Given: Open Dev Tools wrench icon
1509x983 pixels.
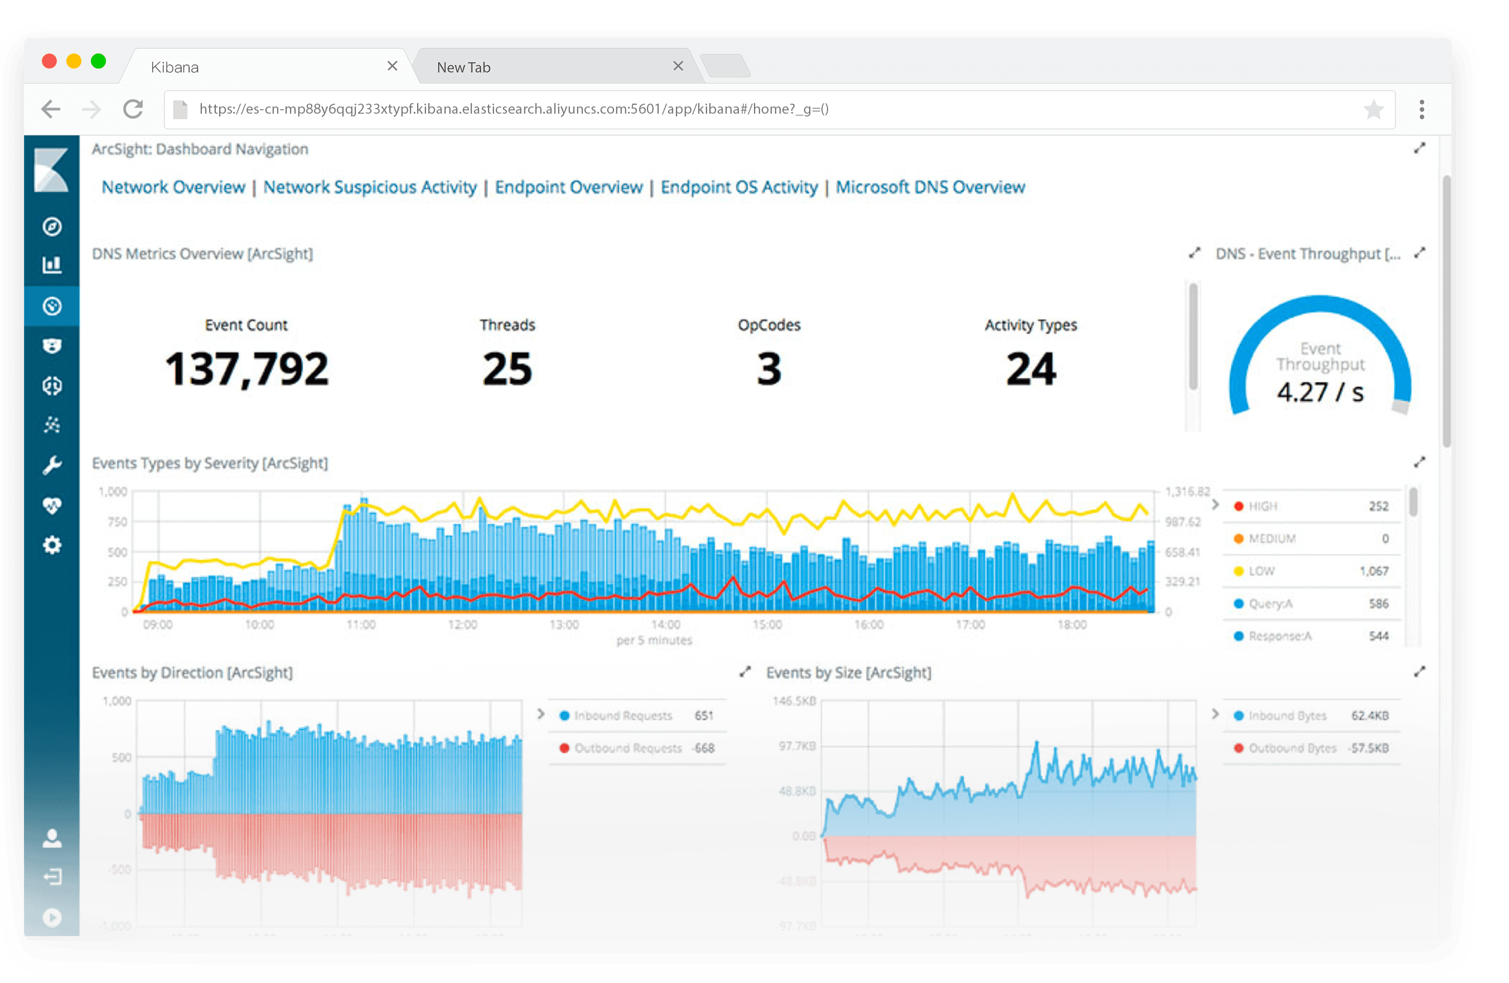Looking at the screenshot, I should (x=52, y=465).
